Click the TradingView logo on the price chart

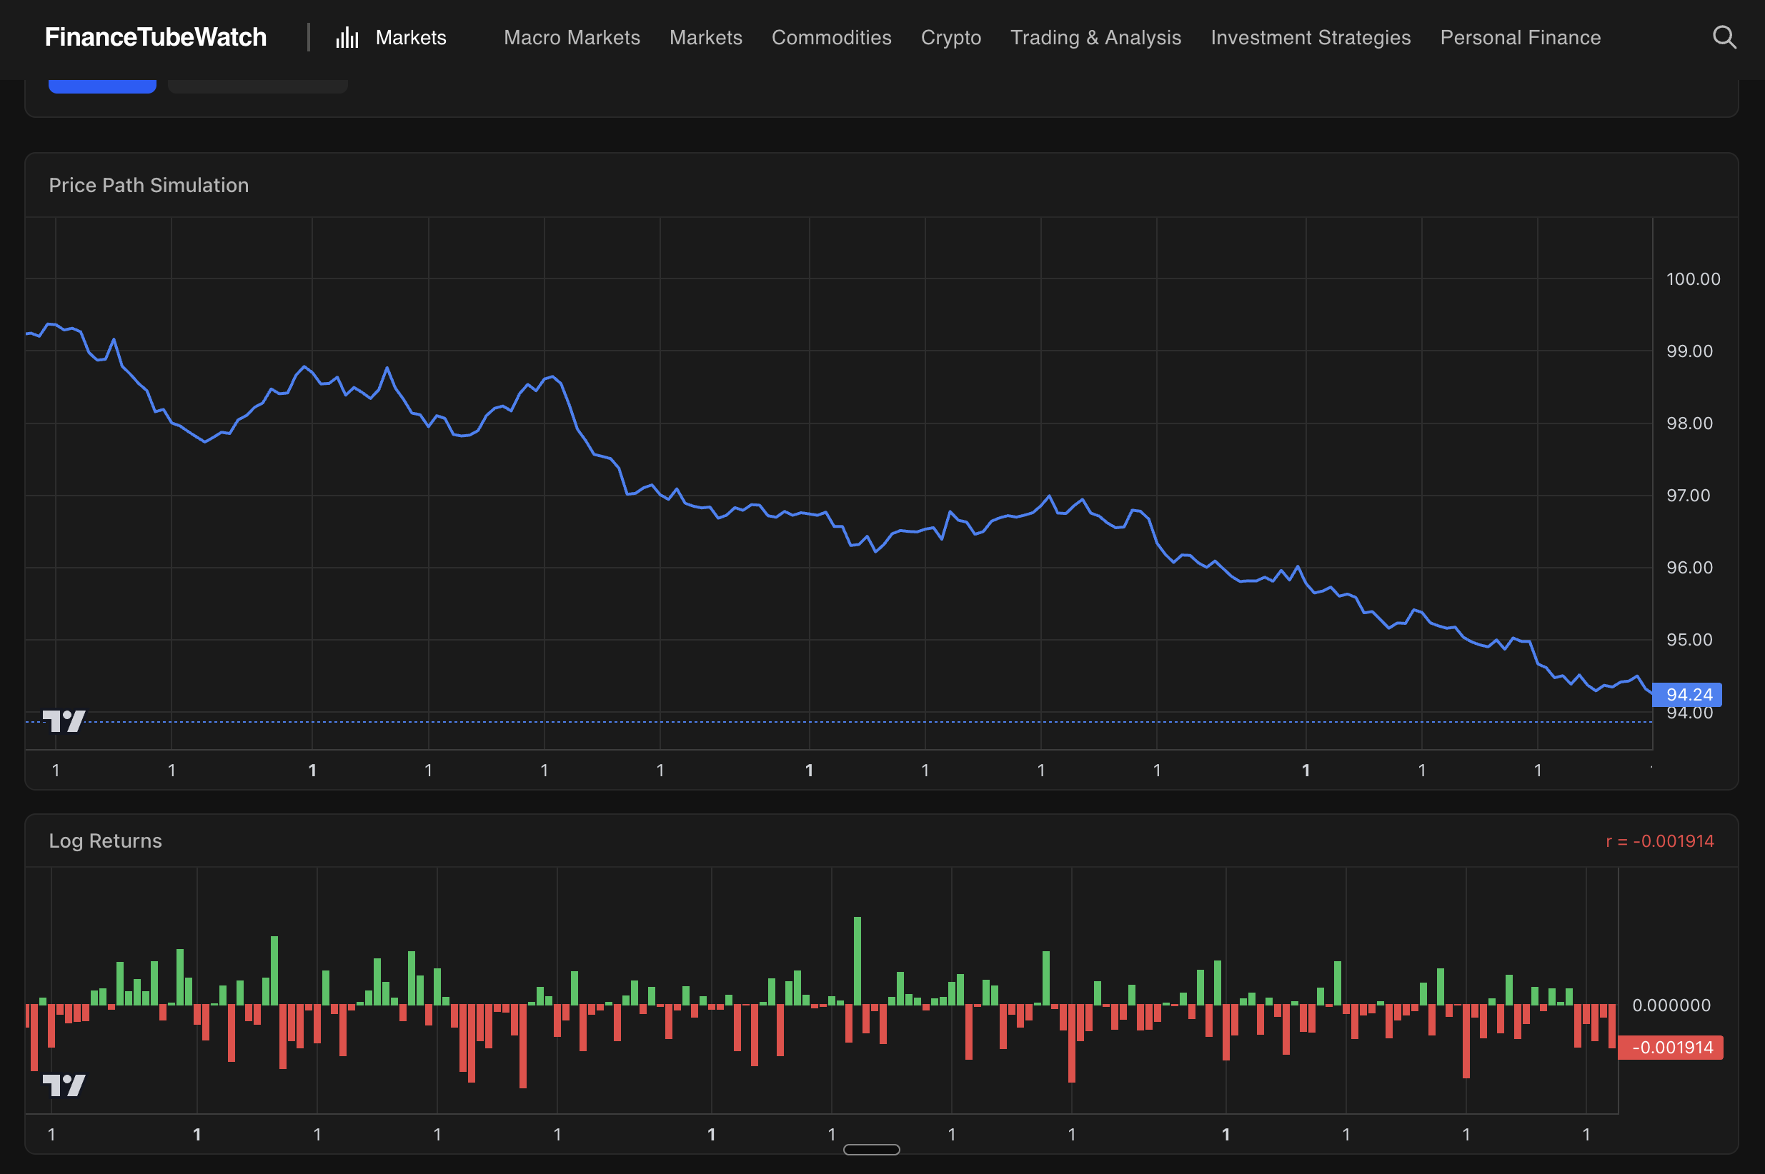pos(65,721)
